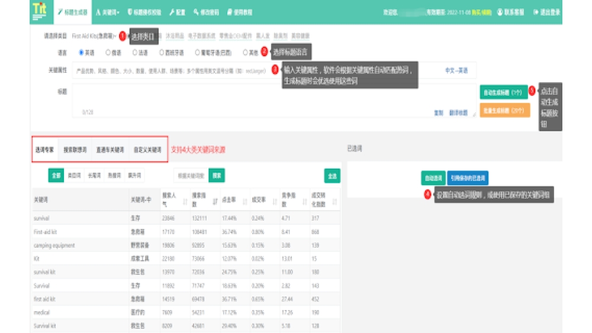The image size is (592, 333).
Task: Select the 其他 language radio
Action: (246, 53)
